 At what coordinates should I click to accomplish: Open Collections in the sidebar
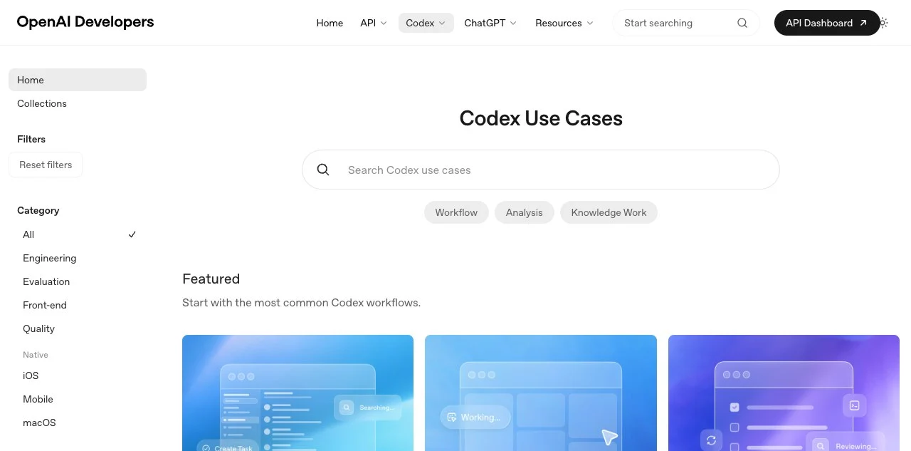coord(78,103)
